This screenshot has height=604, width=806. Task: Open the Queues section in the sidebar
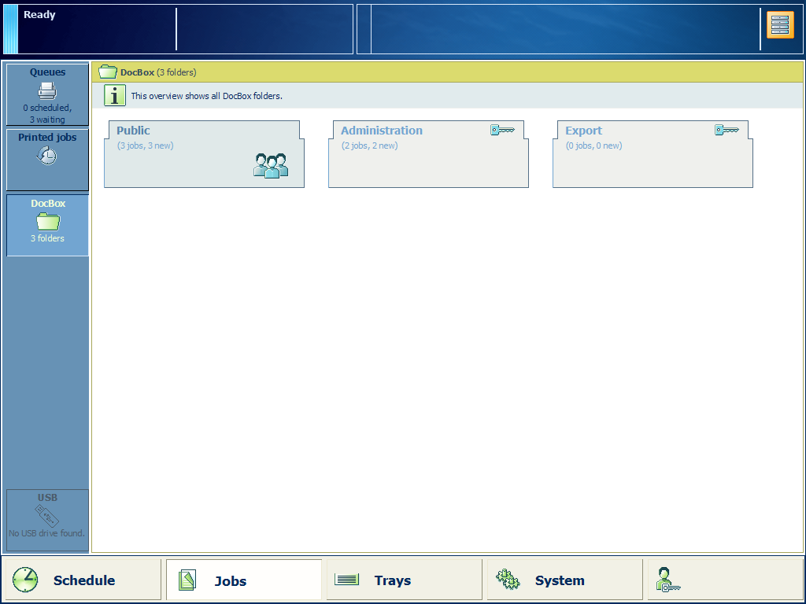tap(47, 95)
